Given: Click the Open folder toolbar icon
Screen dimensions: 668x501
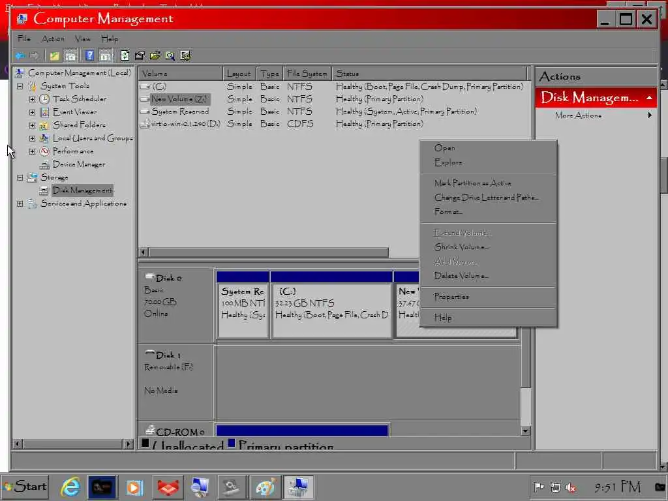Looking at the screenshot, I should [155, 56].
